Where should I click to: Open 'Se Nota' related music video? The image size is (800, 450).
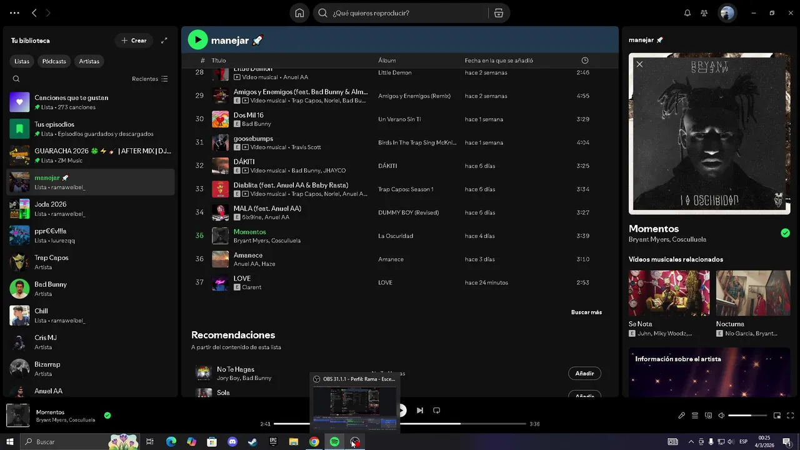tap(669, 304)
